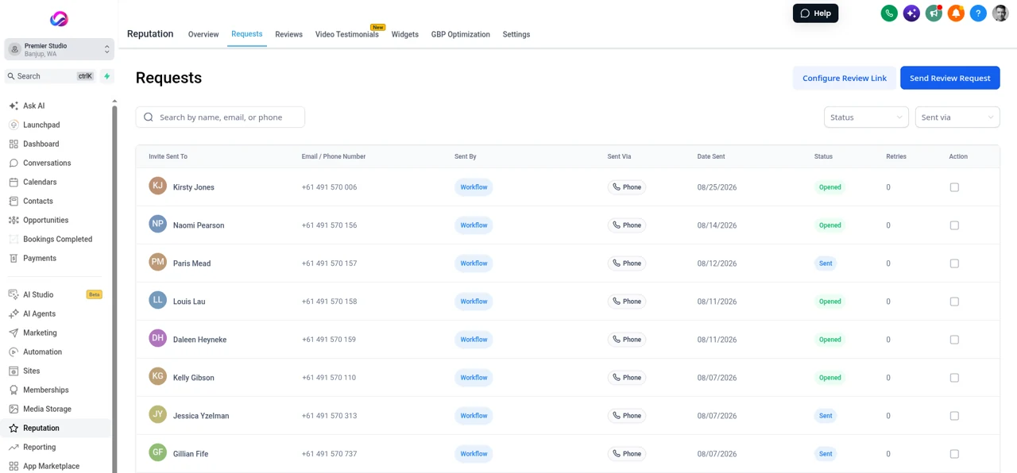Click the sidebar Search box
Image resolution: width=1017 pixels, height=473 pixels.
[51, 76]
